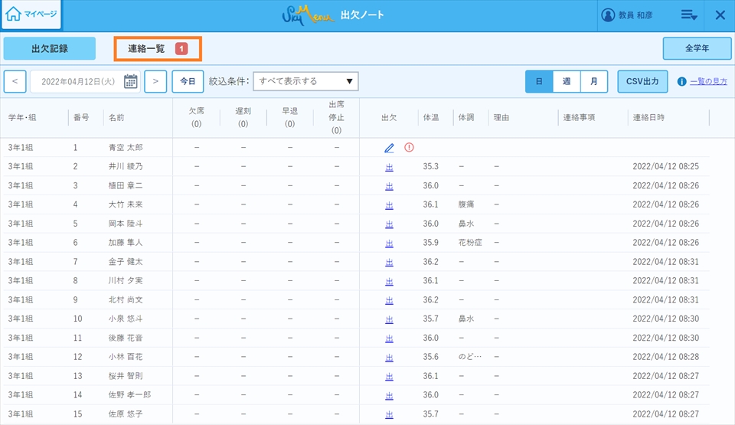Switch to day view with 日 button

539,81
